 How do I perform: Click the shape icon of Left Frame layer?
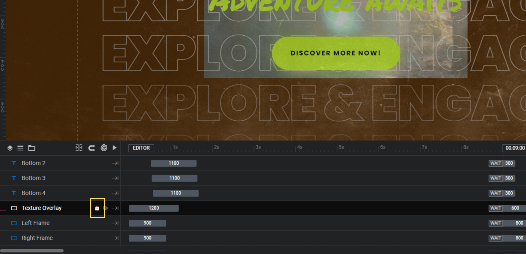point(14,223)
